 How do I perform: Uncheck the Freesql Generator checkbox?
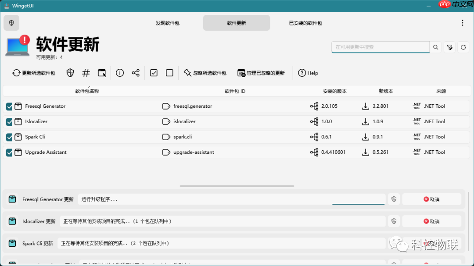9,106
